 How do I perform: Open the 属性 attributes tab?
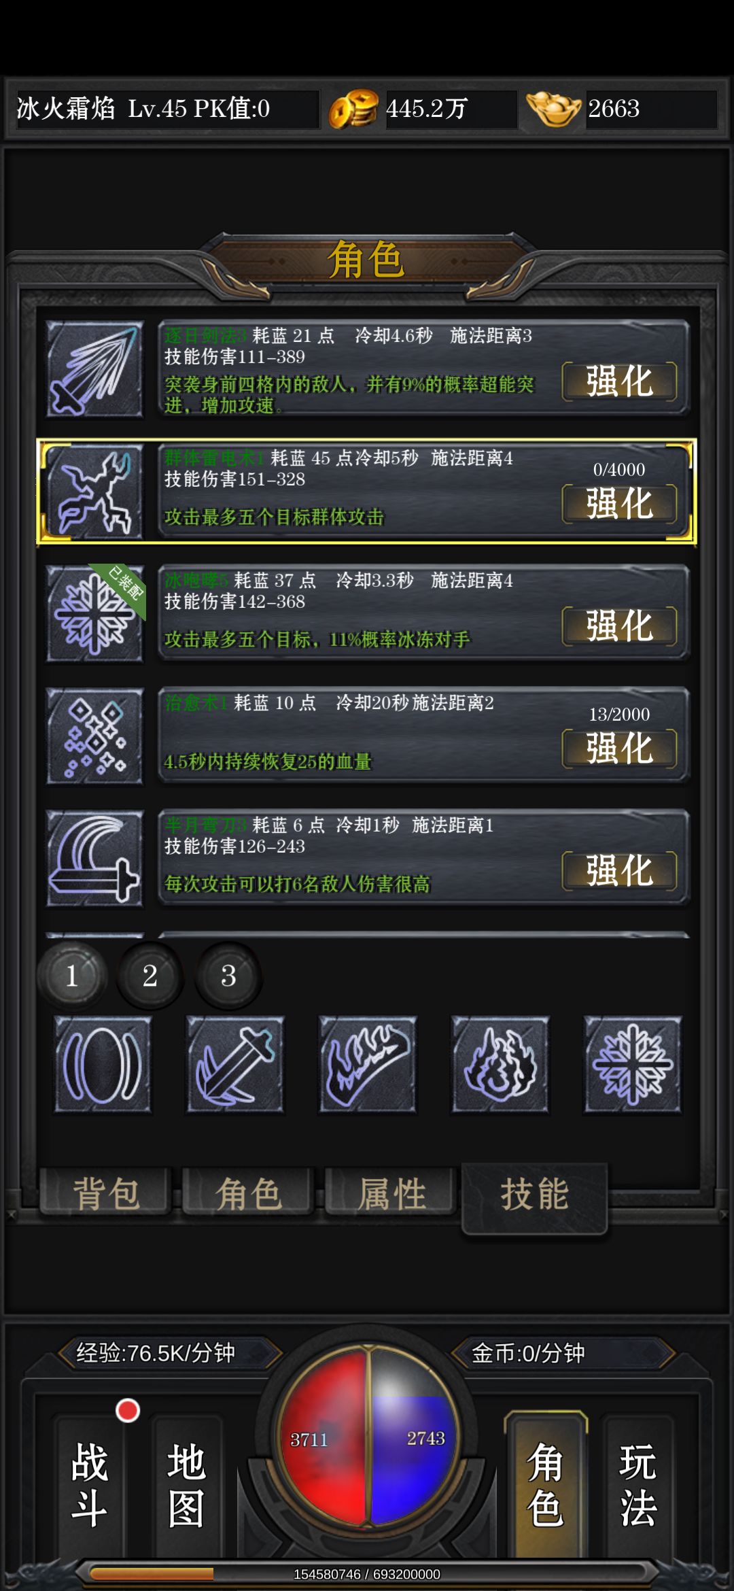(391, 1193)
